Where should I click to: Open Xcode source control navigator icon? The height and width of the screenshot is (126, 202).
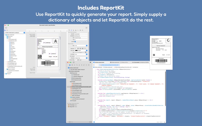tap(72, 65)
